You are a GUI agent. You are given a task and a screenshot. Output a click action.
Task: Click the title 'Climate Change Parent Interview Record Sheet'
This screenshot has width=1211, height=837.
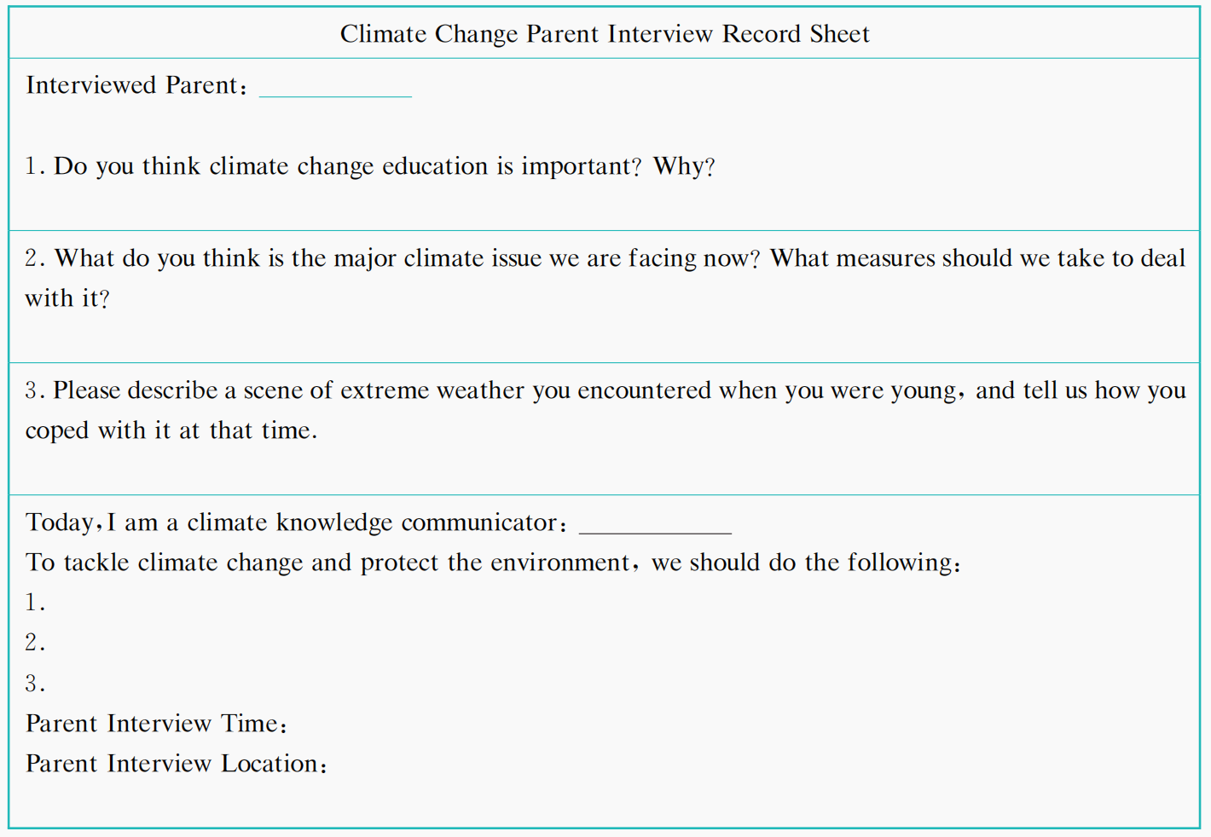pos(605,34)
